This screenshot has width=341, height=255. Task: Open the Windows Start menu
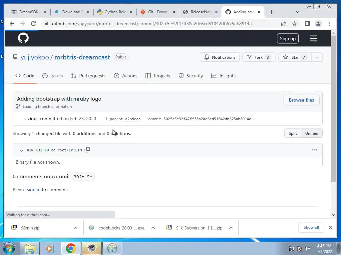pos(9,248)
